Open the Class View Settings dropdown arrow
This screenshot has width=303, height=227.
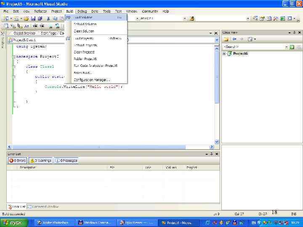point(255,39)
